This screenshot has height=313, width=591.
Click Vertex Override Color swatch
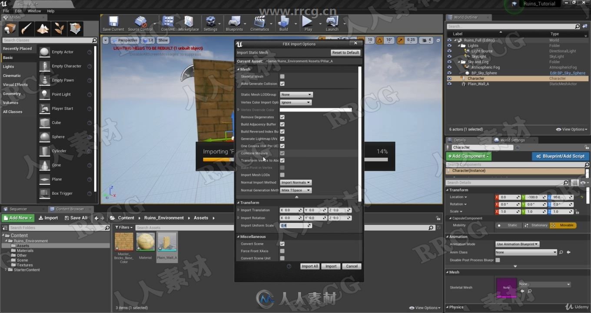point(316,110)
